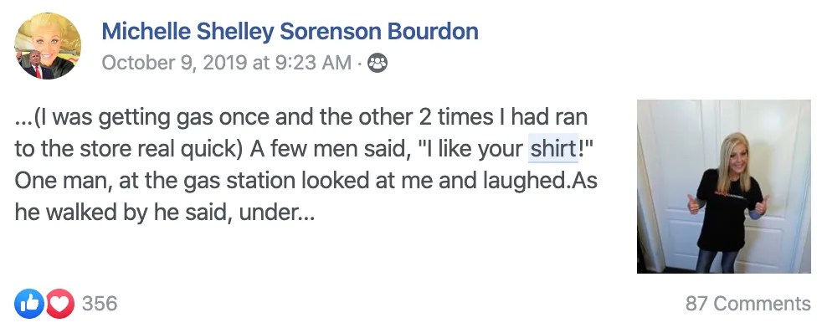Open the October 9, 2019 timestamp link

click(226, 64)
